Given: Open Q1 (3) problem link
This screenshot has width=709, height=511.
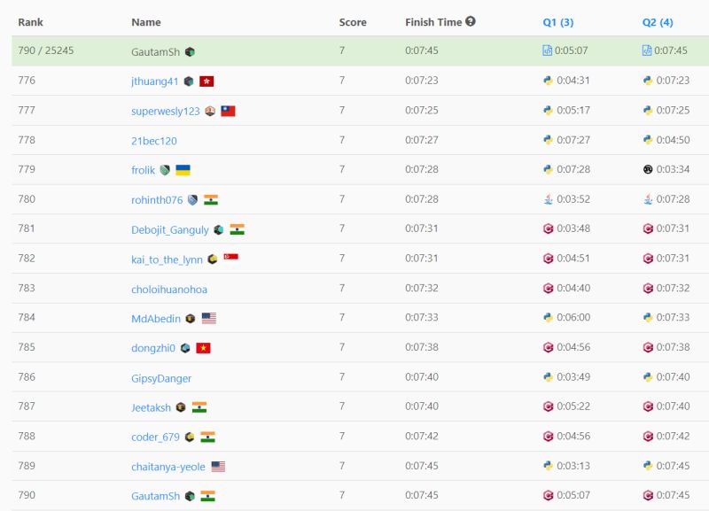Looking at the screenshot, I should 557,22.
